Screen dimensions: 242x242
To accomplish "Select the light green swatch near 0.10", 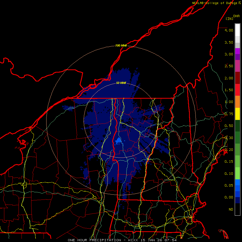I will (237, 173).
